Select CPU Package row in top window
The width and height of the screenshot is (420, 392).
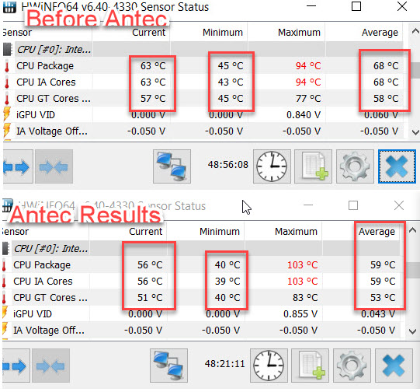[x=203, y=66]
